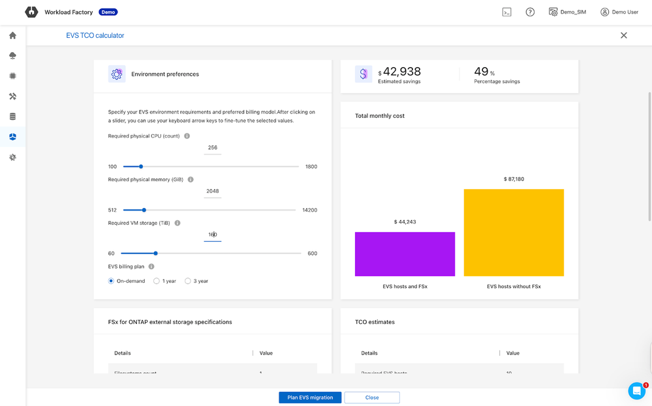Open the Demo User profile menu
This screenshot has height=406, width=652.
619,12
